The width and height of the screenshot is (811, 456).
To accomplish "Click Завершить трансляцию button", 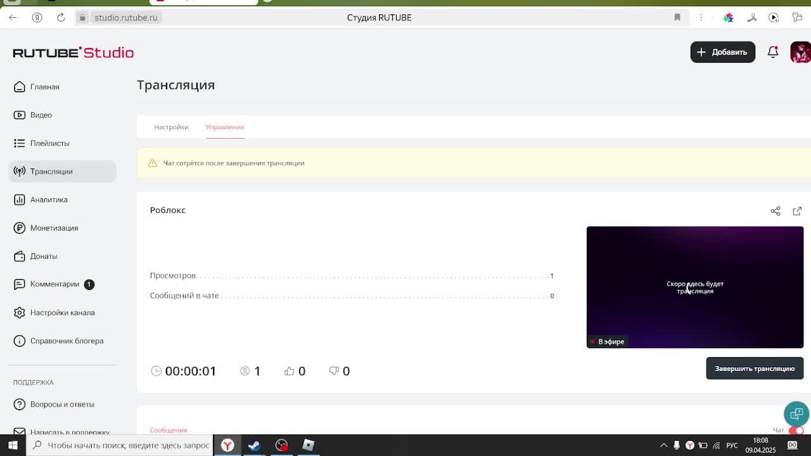I will point(755,369).
